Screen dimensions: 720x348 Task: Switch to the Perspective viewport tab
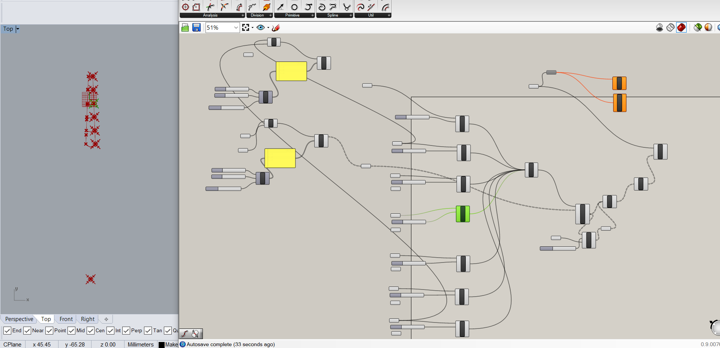click(19, 319)
